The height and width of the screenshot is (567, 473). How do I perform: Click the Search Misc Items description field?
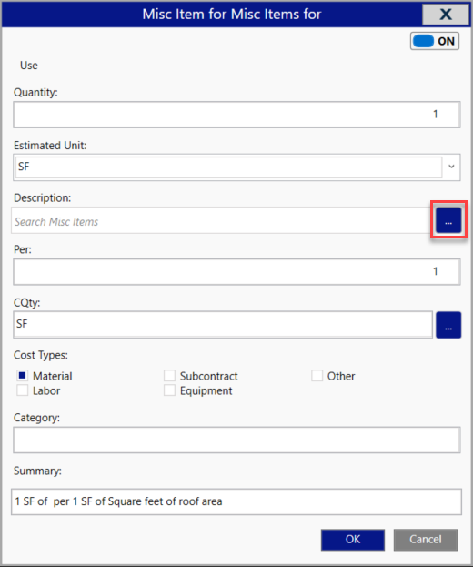(220, 220)
